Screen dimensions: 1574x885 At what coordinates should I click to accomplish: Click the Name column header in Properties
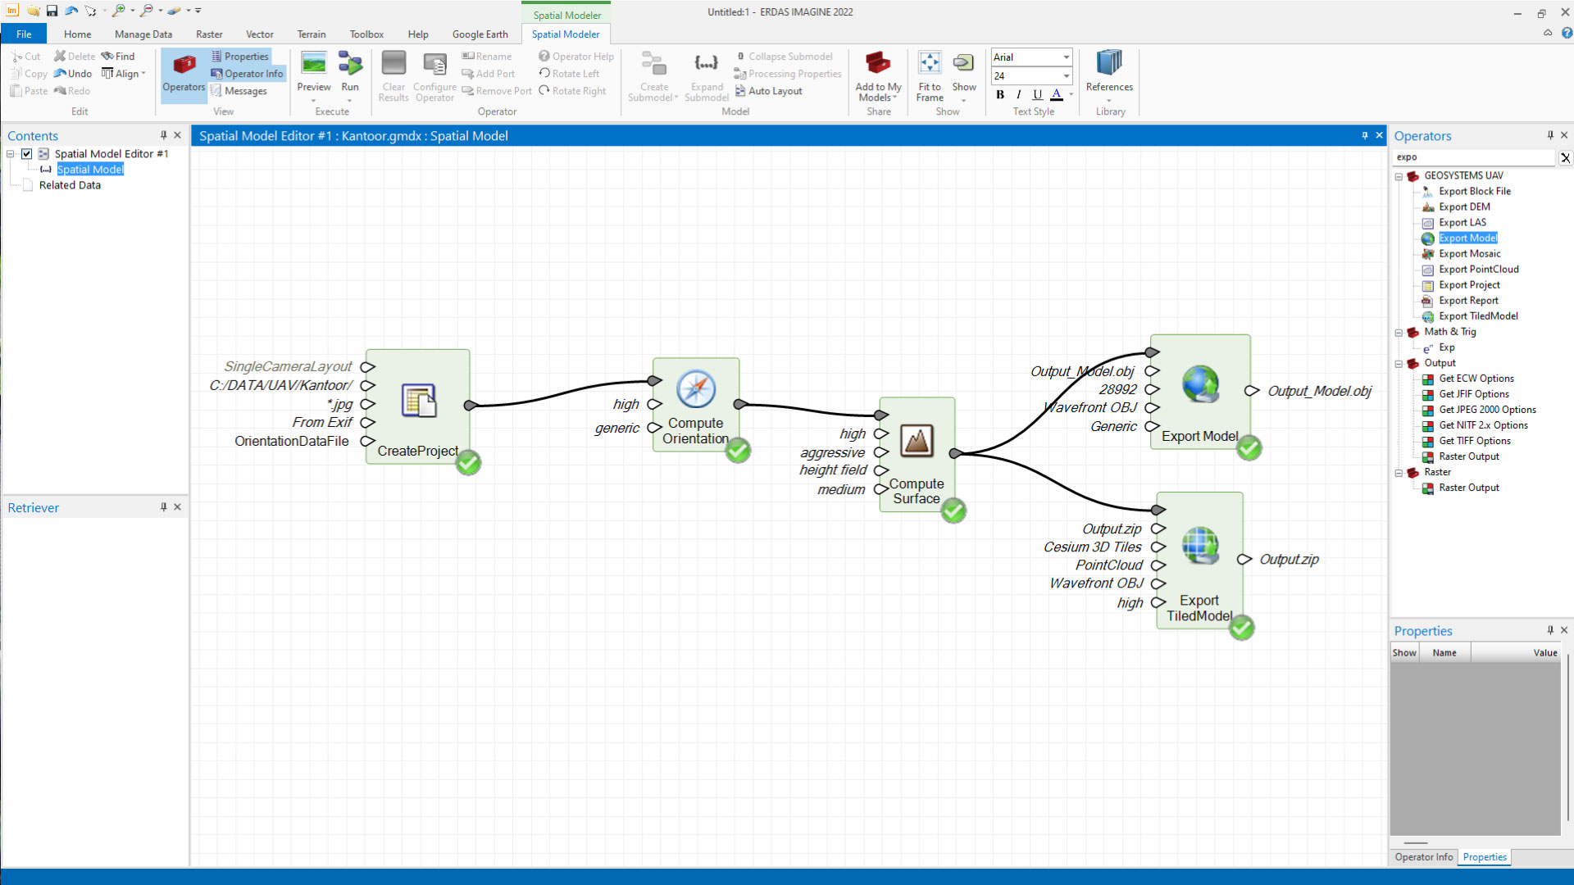1444,653
